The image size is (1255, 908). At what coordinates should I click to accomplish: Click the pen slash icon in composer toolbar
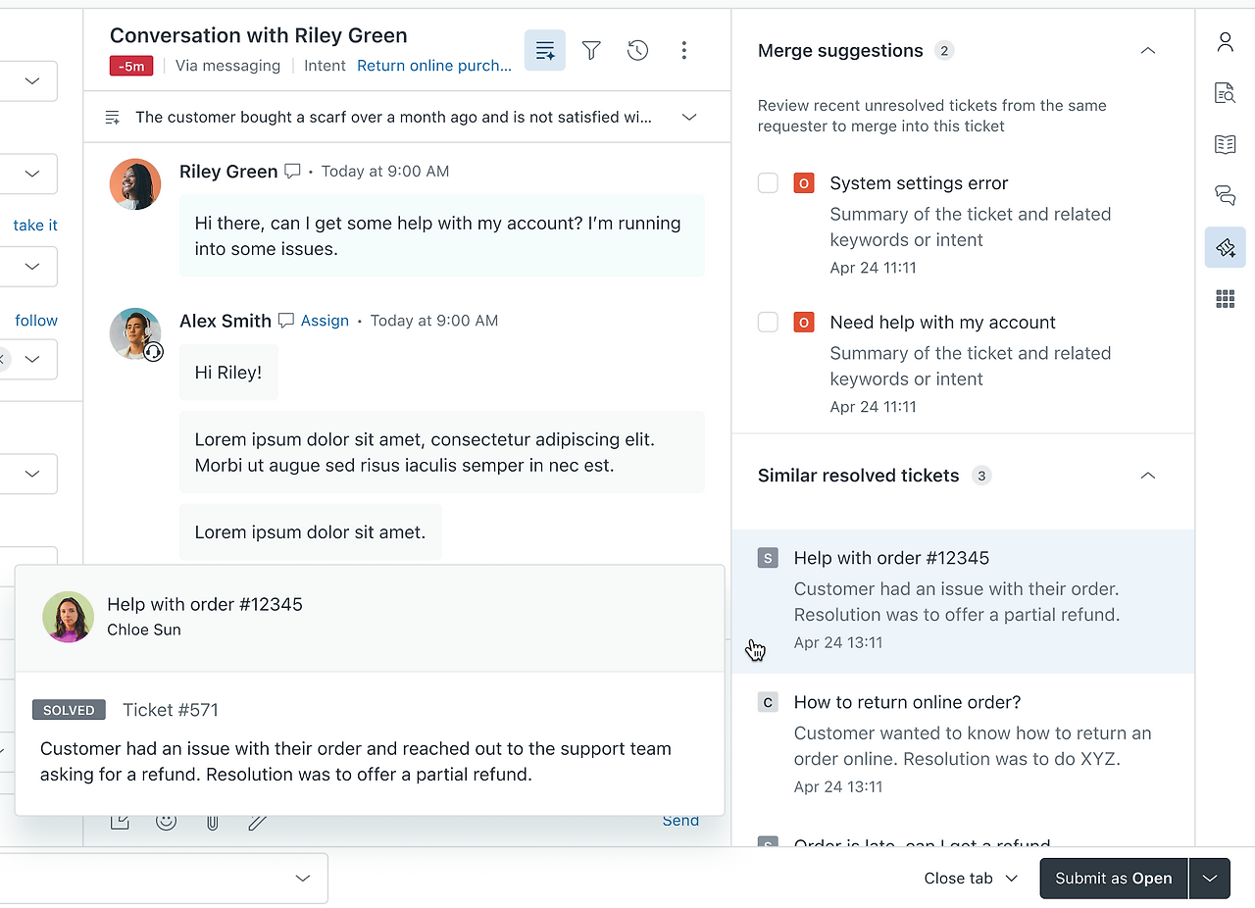click(x=258, y=822)
